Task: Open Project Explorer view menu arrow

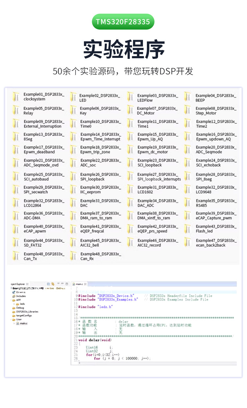Action: click(x=58, y=283)
